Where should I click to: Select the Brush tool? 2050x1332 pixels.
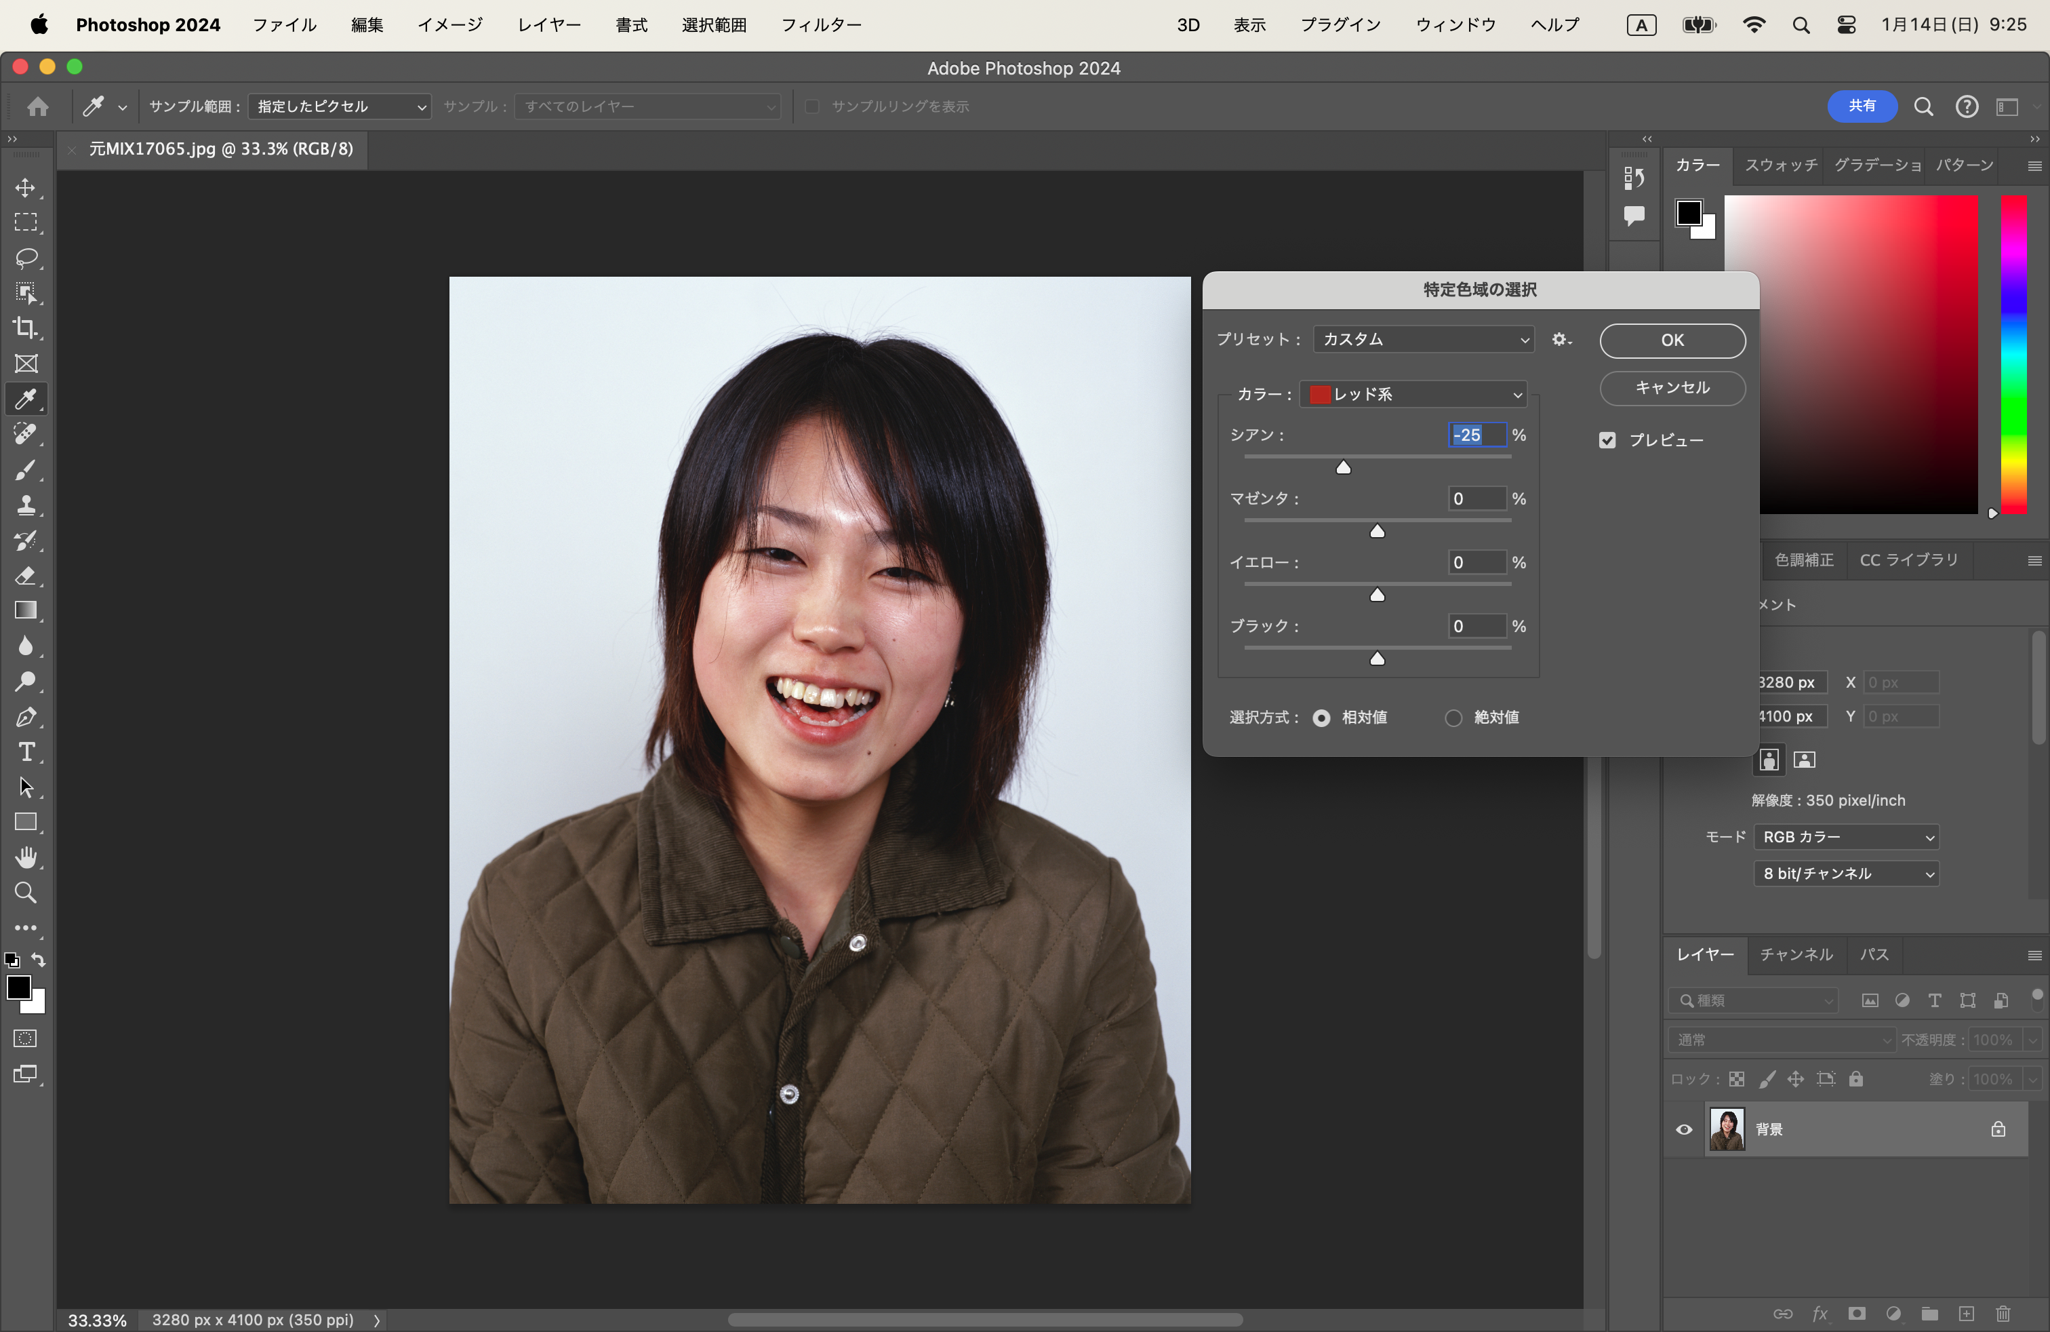tap(26, 471)
